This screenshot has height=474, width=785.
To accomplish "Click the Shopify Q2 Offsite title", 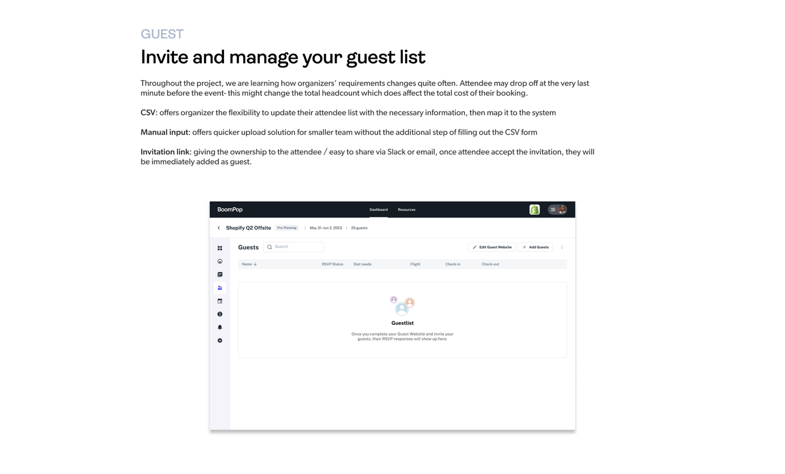I will click(248, 228).
